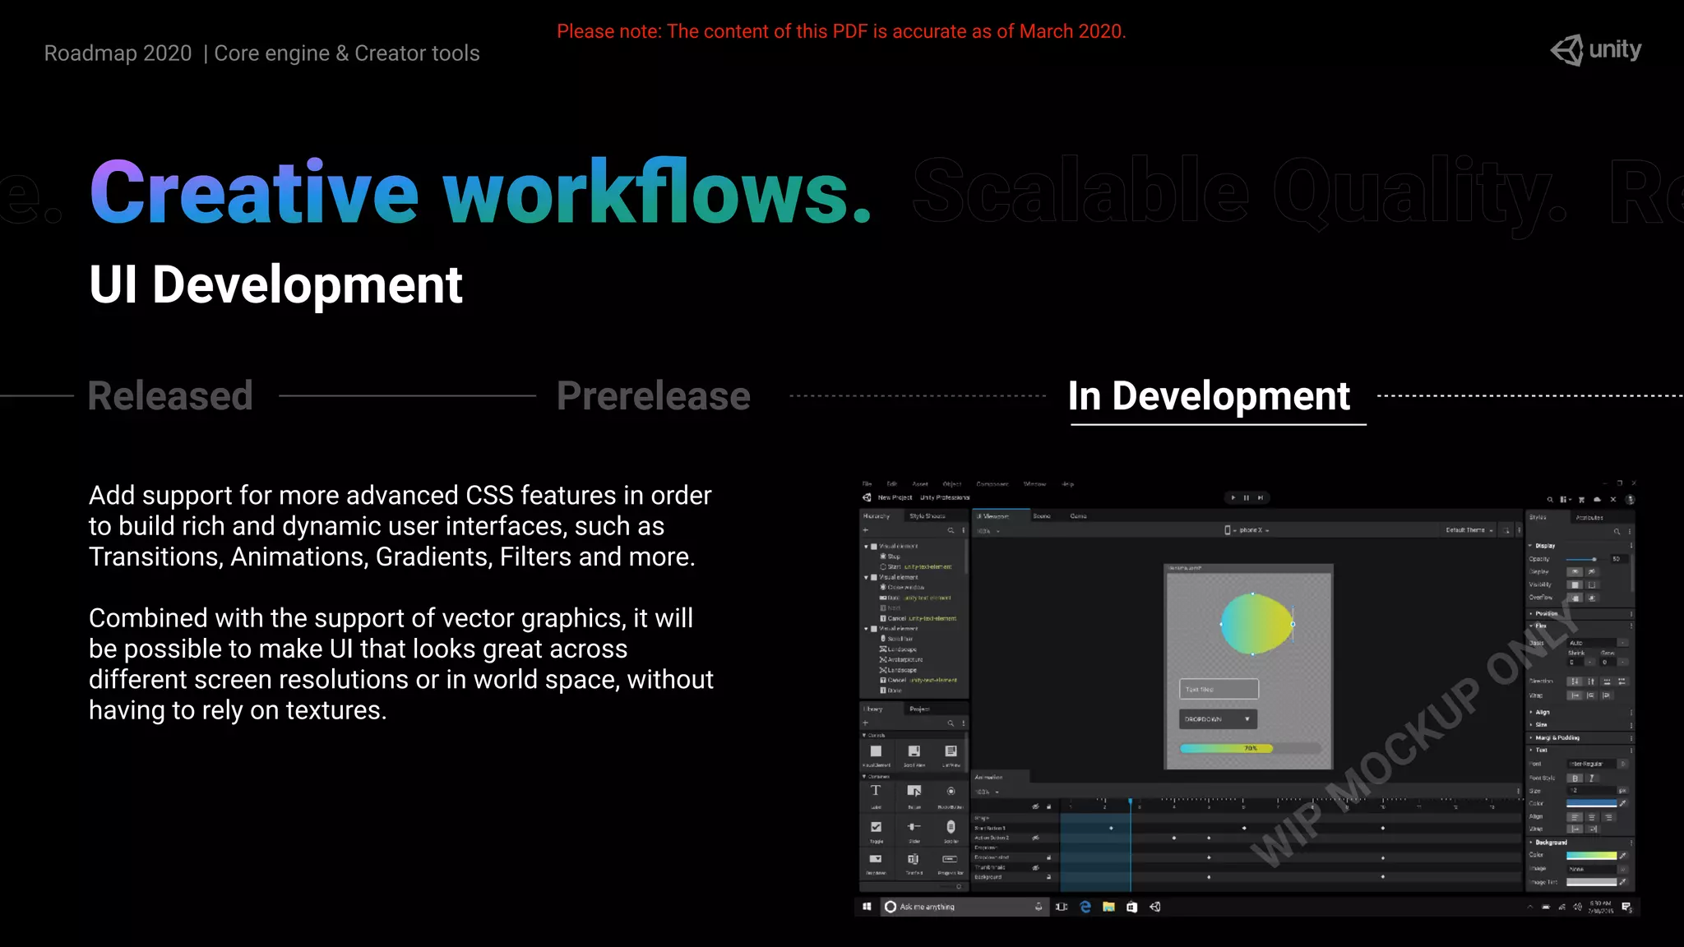
Task: Click the Windows Start button in taskbar
Action: point(867,907)
